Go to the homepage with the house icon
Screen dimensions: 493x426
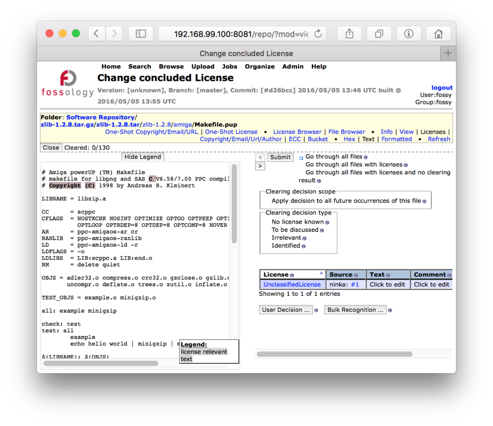[438, 34]
